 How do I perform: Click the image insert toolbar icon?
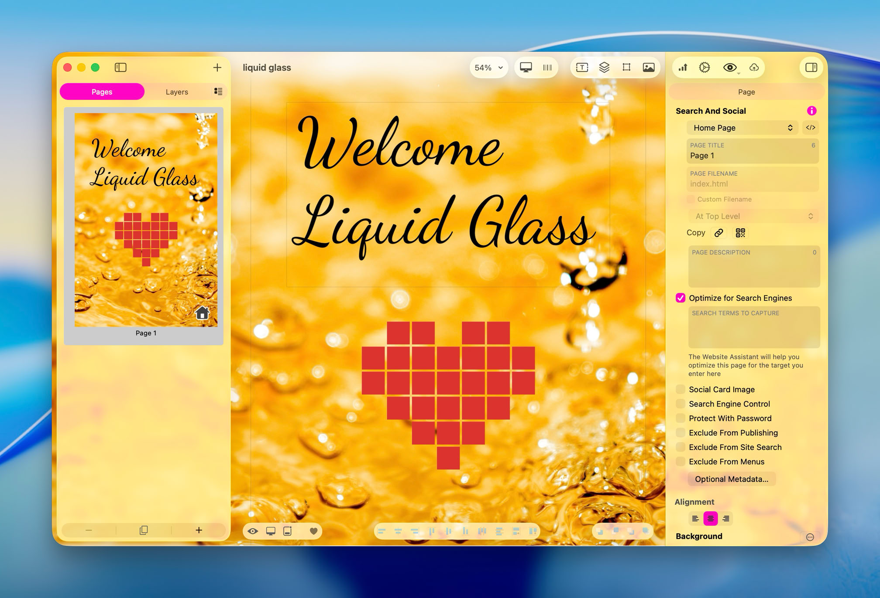click(649, 67)
